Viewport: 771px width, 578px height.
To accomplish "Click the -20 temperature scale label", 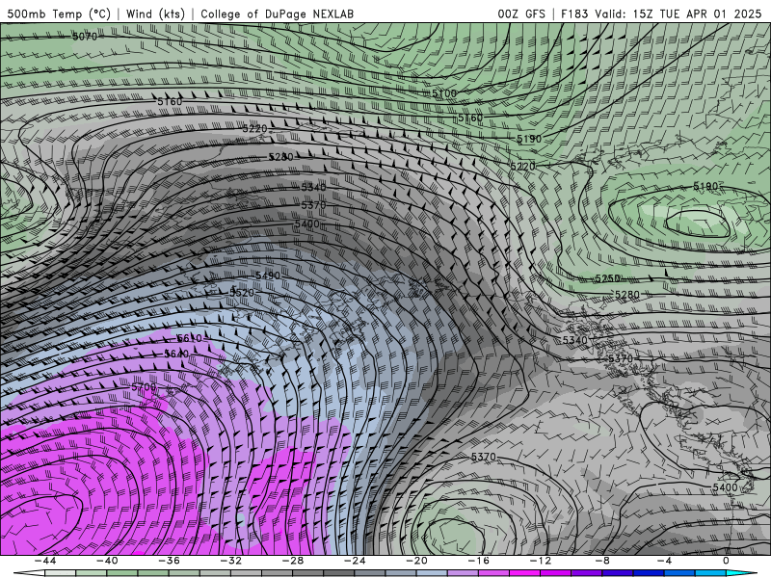I will pyautogui.click(x=417, y=561).
